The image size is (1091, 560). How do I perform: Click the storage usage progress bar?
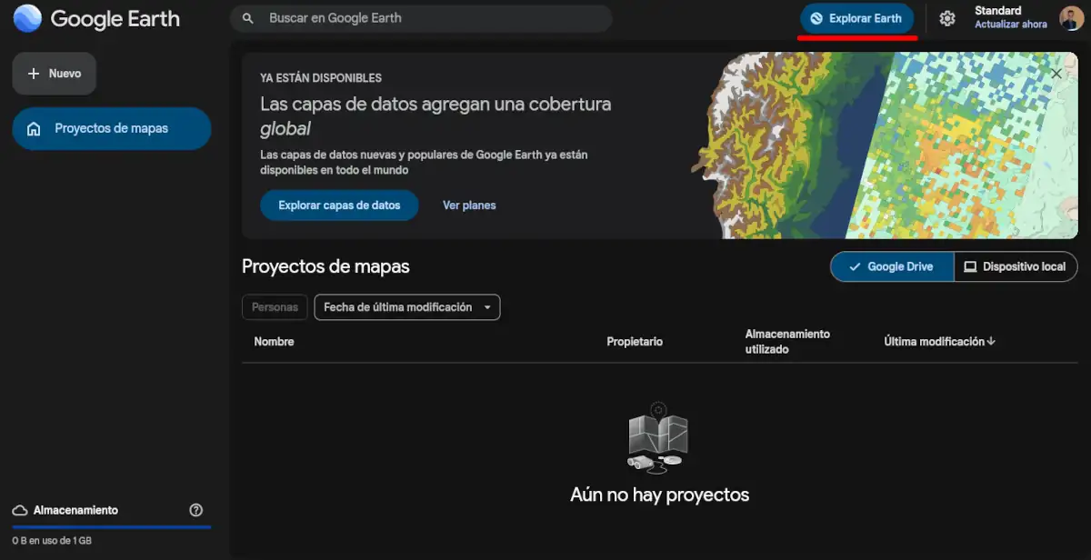point(112,526)
